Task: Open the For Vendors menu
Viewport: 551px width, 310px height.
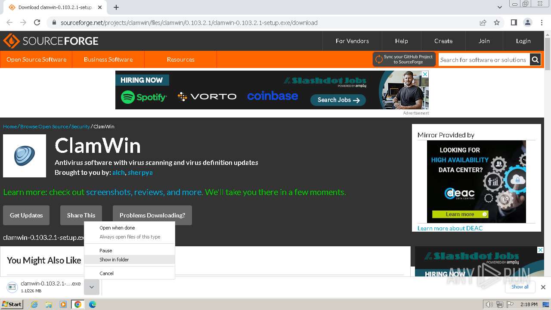Action: pyautogui.click(x=352, y=41)
